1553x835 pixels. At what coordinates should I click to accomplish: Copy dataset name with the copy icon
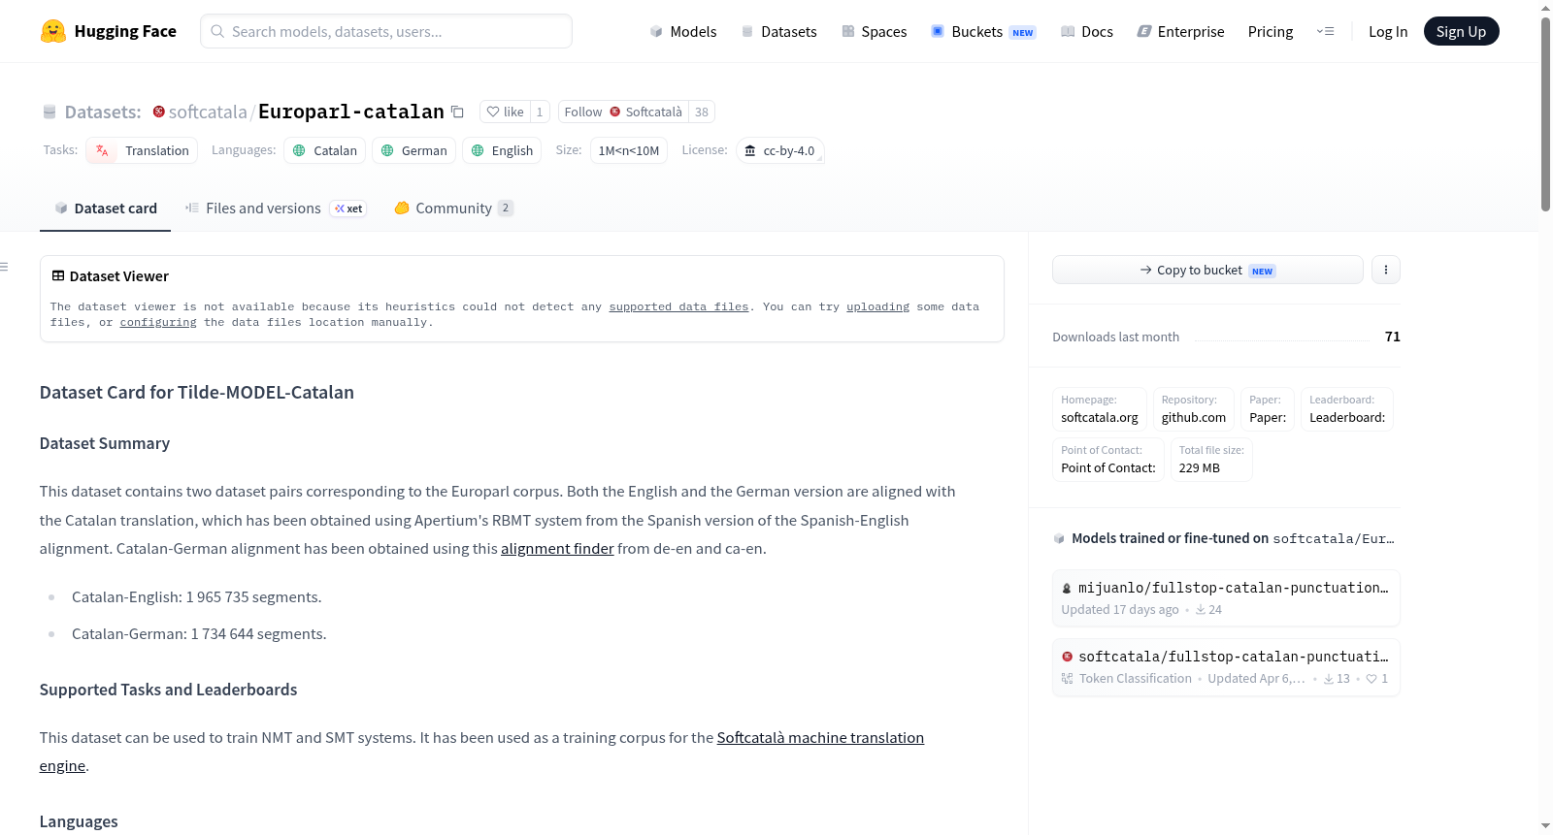click(457, 112)
